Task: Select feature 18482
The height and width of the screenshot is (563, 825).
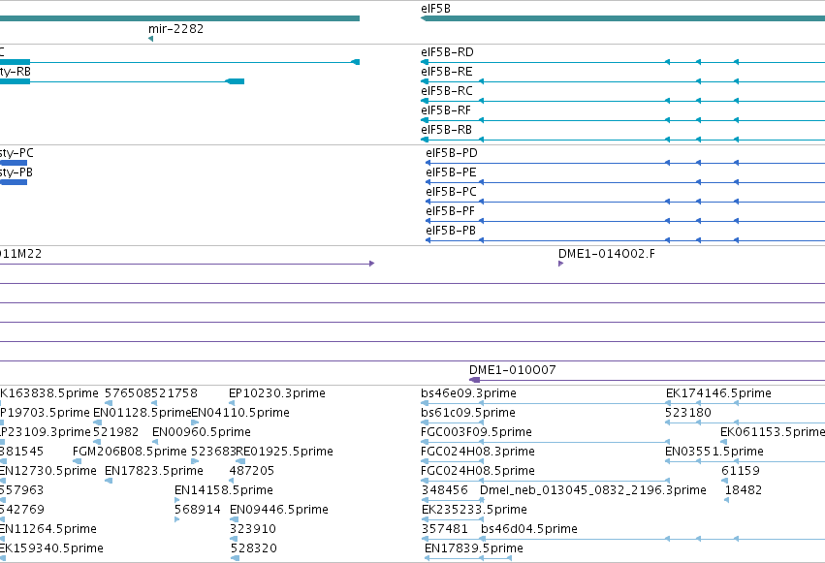Action: tap(743, 490)
